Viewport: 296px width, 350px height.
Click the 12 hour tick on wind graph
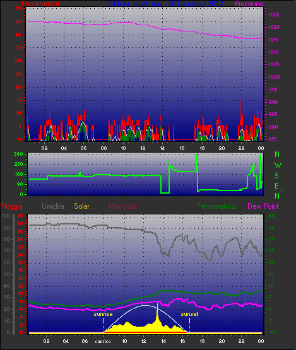pos(143,148)
